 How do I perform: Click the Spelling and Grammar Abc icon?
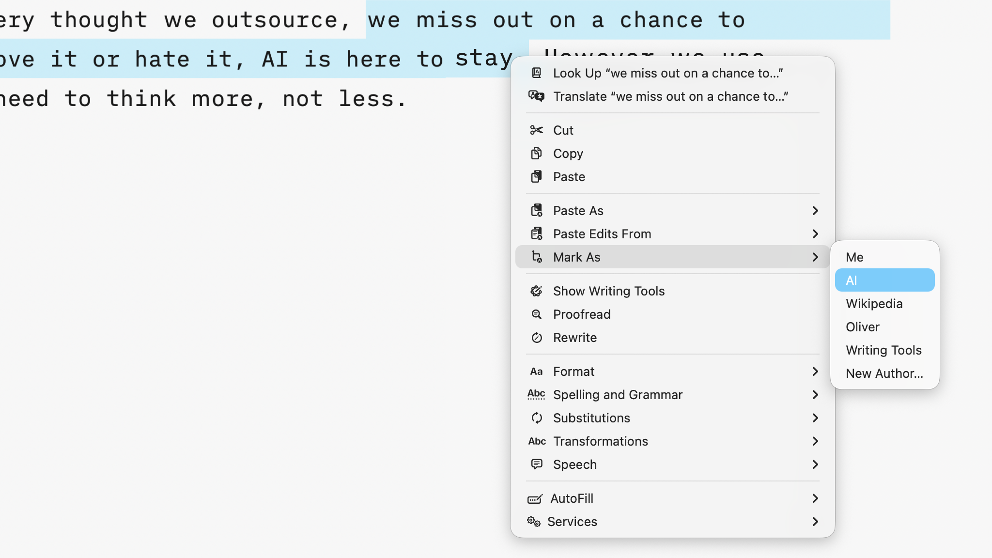click(x=536, y=394)
